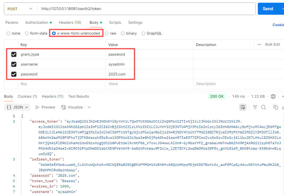Select x-www-form-urlencoded body type

point(54,33)
